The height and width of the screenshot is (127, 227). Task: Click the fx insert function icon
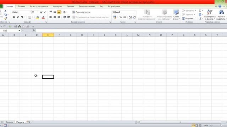(34, 31)
